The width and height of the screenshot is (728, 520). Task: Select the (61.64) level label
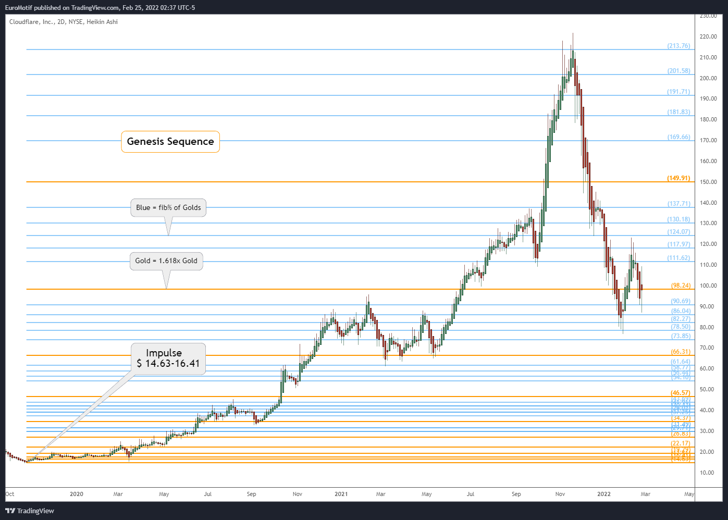(x=681, y=362)
